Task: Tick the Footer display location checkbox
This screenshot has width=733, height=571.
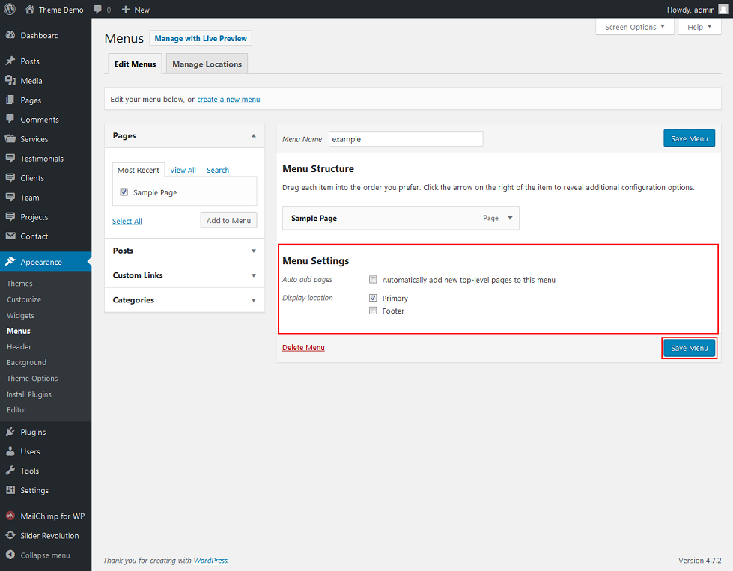Action: point(373,311)
